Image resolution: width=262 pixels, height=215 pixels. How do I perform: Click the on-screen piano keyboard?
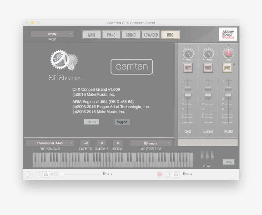(113, 160)
